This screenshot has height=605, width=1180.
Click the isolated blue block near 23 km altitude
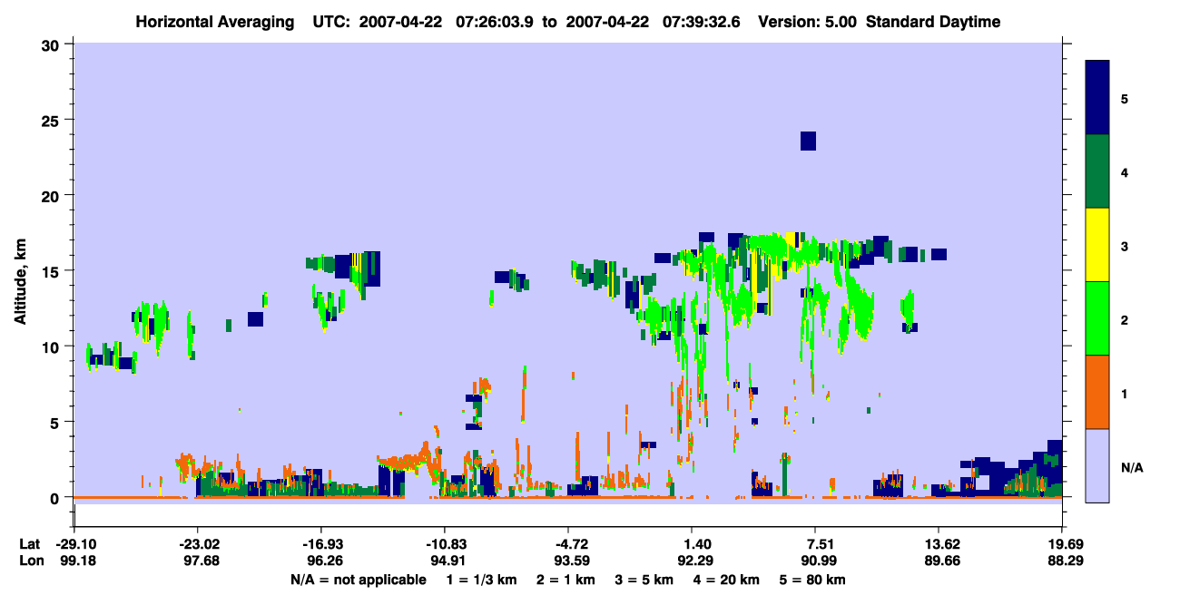(808, 141)
